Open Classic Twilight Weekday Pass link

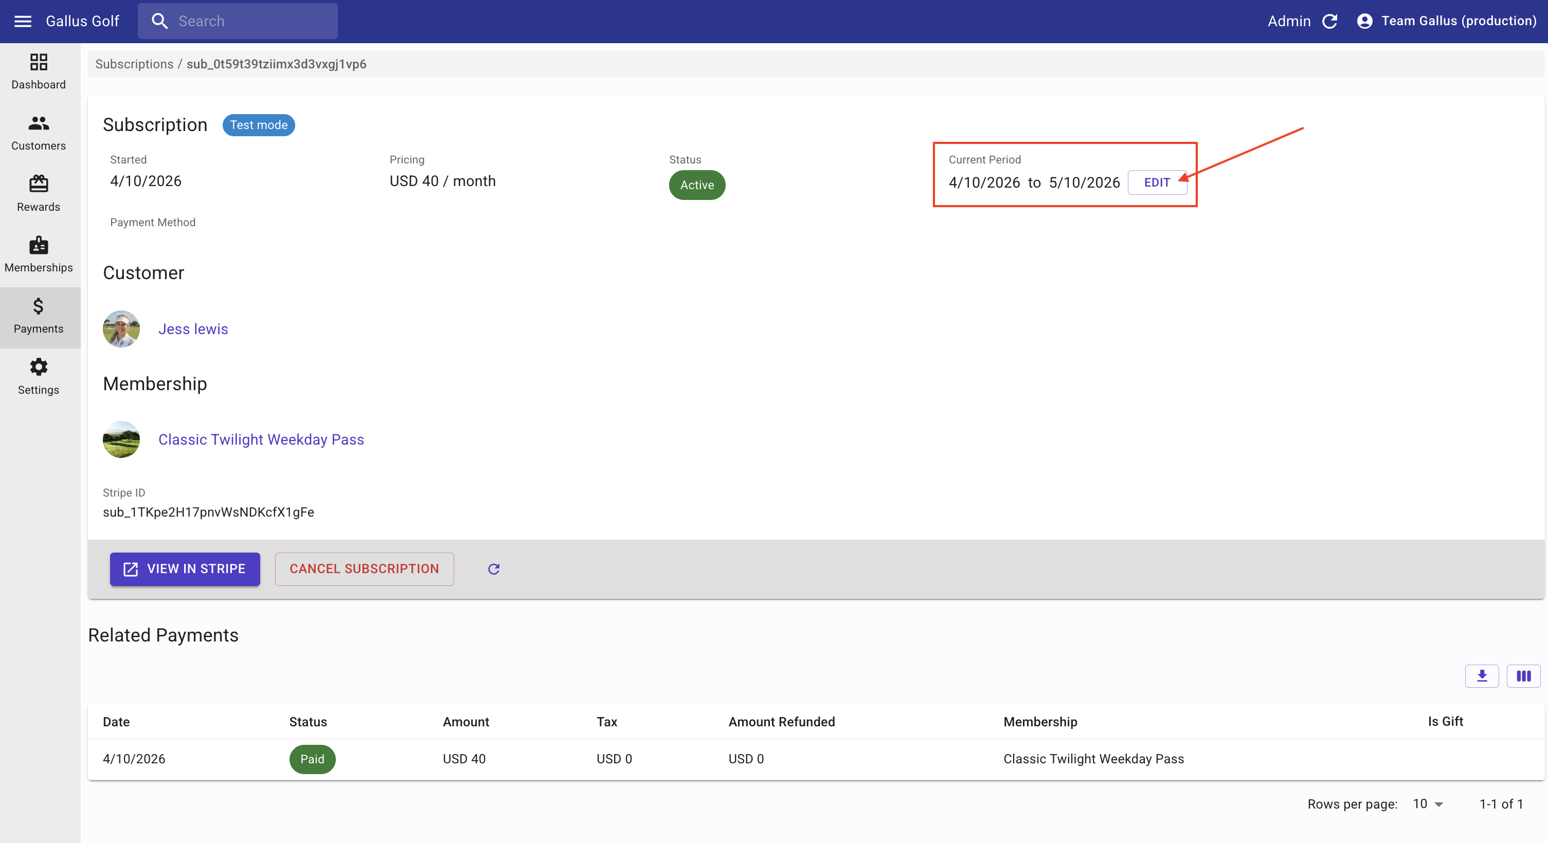tap(261, 439)
